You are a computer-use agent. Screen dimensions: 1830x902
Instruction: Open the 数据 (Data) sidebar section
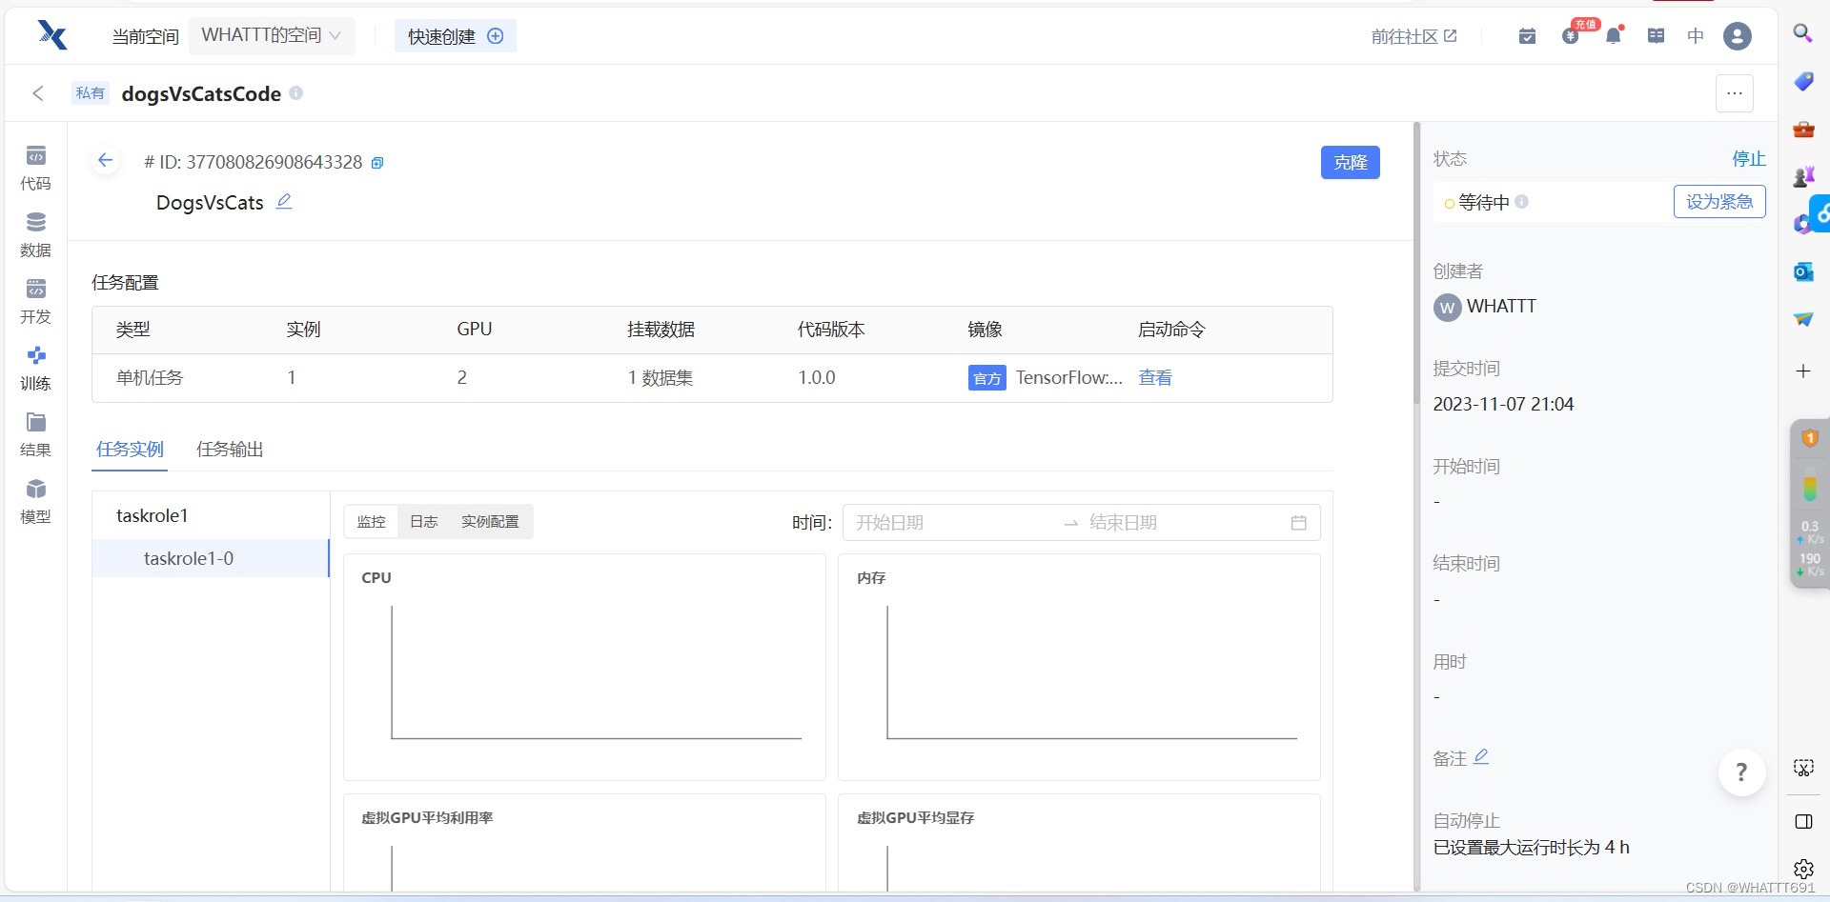point(35,235)
